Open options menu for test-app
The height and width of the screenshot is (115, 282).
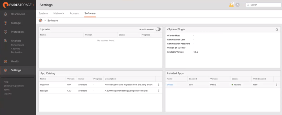click(159, 91)
